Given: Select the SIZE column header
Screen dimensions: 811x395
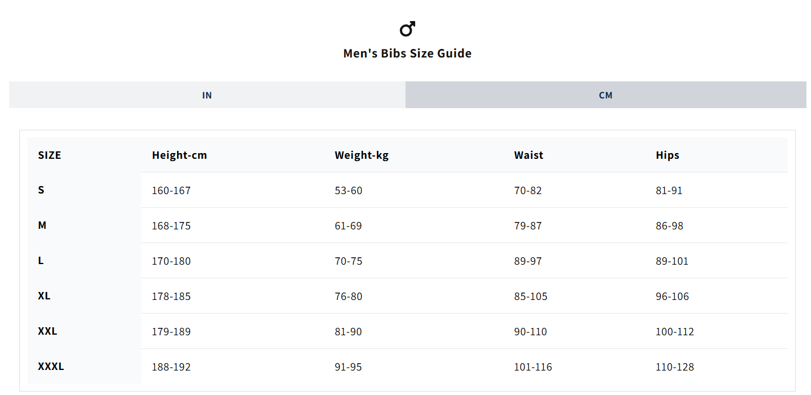Looking at the screenshot, I should tap(50, 155).
